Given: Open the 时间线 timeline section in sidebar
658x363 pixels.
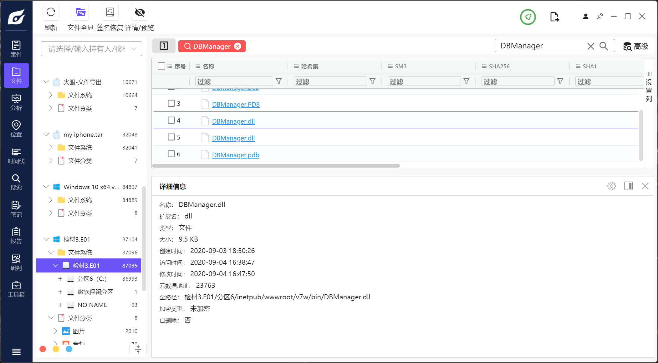Looking at the screenshot, I should click(16, 156).
